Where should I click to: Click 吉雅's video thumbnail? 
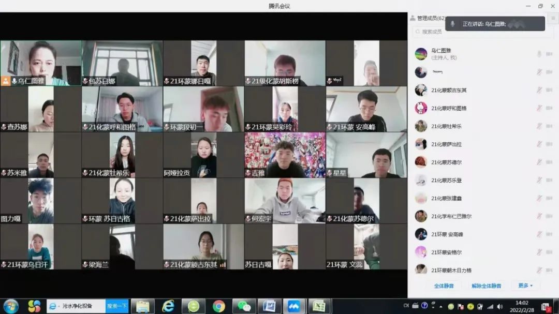click(x=285, y=155)
